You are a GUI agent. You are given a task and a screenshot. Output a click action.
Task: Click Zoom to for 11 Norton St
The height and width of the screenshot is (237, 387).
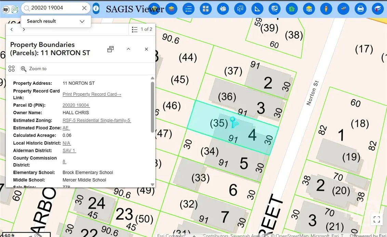coord(34,68)
